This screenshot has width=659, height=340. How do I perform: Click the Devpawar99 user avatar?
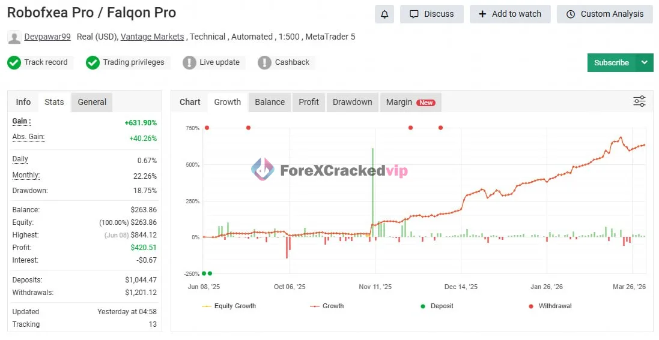14,37
